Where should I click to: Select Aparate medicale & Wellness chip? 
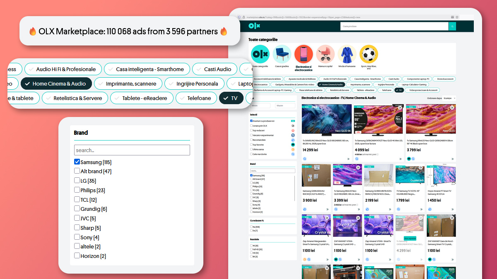300,79
